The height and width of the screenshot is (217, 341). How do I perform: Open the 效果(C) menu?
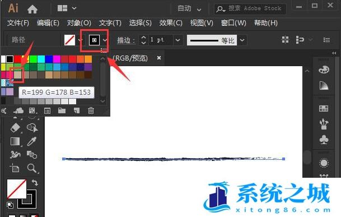pos(171,23)
